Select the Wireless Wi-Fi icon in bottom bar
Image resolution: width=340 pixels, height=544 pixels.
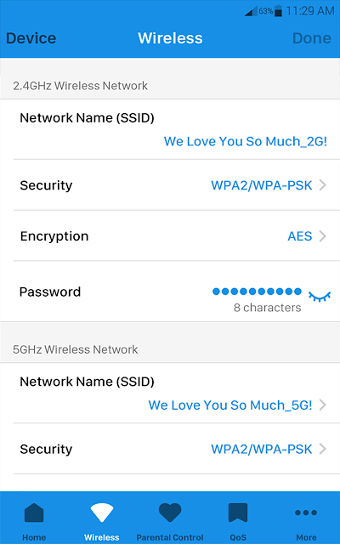click(x=102, y=513)
